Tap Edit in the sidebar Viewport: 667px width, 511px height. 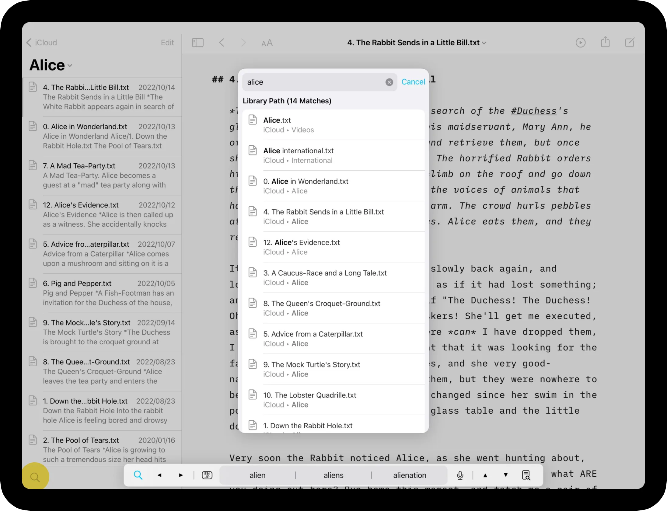[167, 43]
